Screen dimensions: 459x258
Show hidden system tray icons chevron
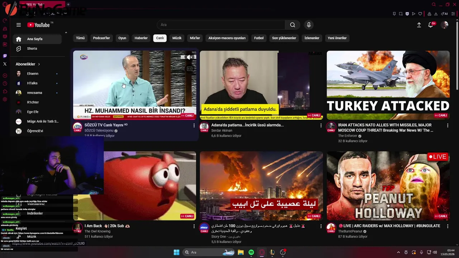398,252
